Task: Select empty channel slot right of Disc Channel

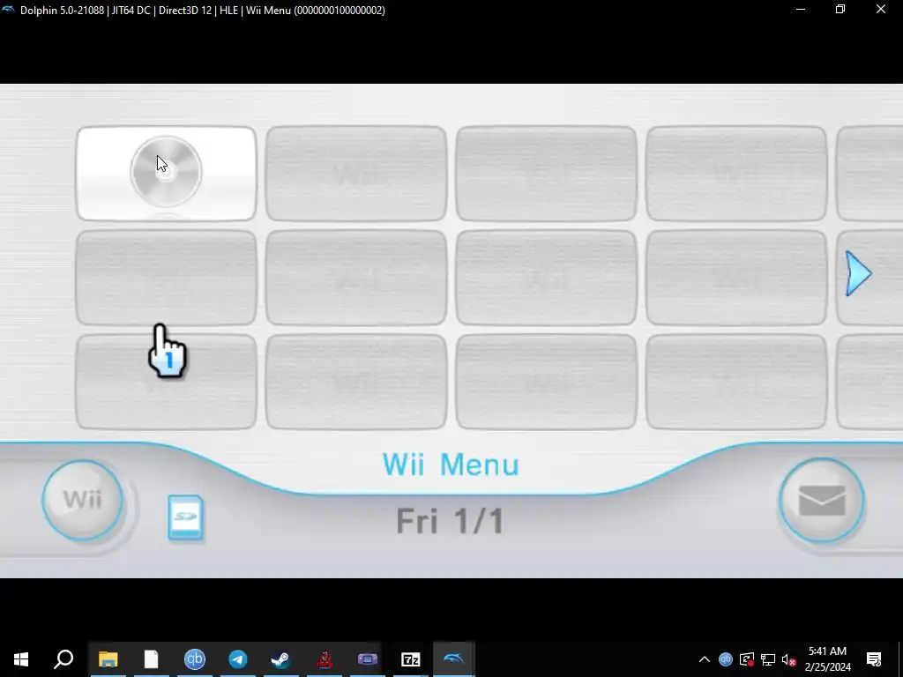Action: point(356,174)
